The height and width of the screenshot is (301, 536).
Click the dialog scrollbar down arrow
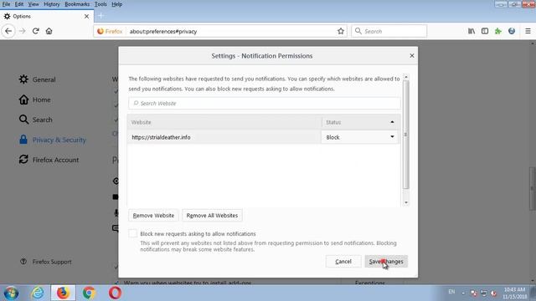click(406, 202)
